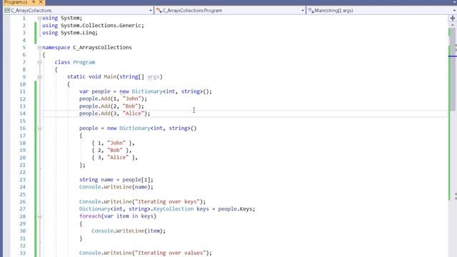Switch to the Program.cs editor tab
This screenshot has height=257, width=457.
tap(16, 2)
